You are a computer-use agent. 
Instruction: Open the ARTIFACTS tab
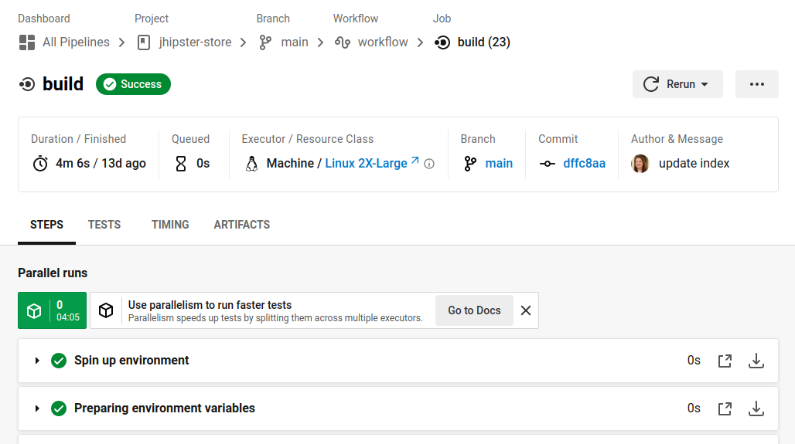[241, 225]
